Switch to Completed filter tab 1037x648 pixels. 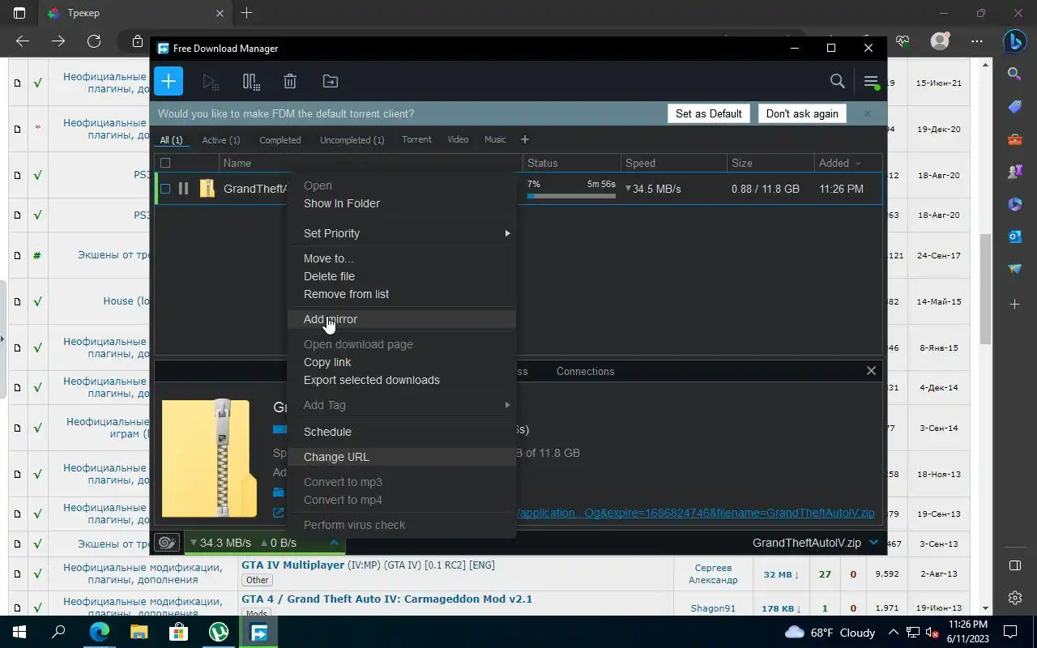pyautogui.click(x=280, y=140)
